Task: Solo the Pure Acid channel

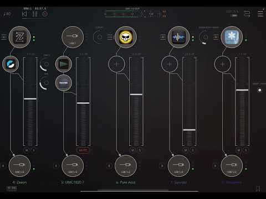Action: click(140, 150)
